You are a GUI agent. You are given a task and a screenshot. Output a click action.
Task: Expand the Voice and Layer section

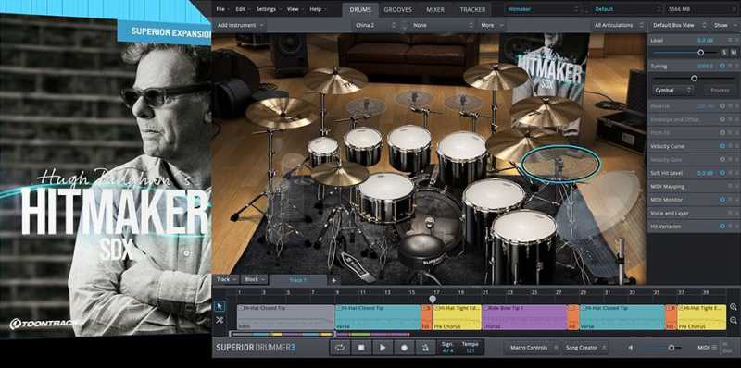[693, 214]
